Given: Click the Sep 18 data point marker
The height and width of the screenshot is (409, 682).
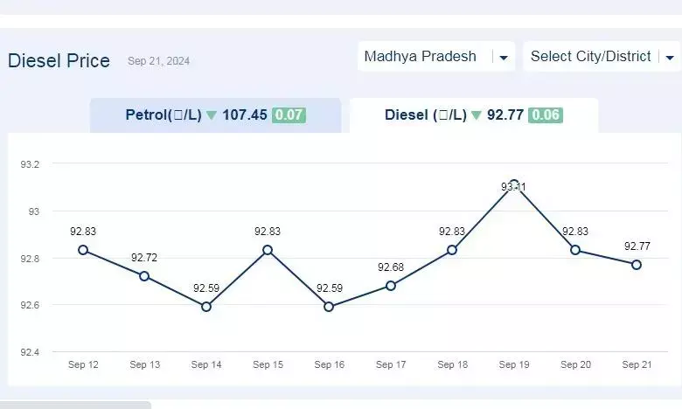Looking at the screenshot, I should 452,250.
